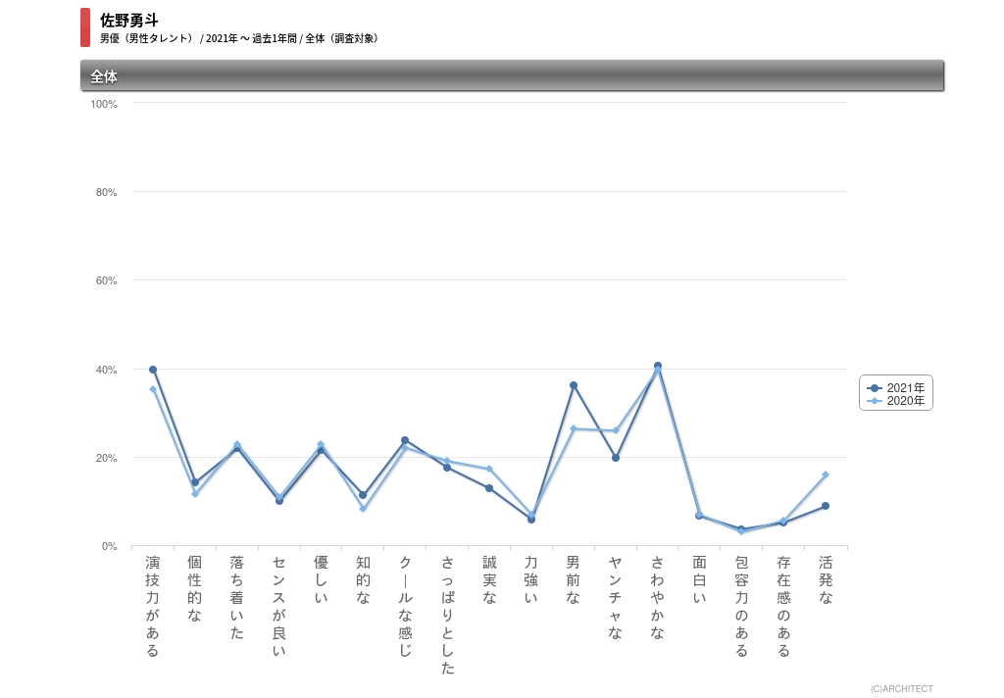Image resolution: width=1004 pixels, height=698 pixels.
Task: Click the 2020年 marker for 活発な
Action: coord(826,474)
